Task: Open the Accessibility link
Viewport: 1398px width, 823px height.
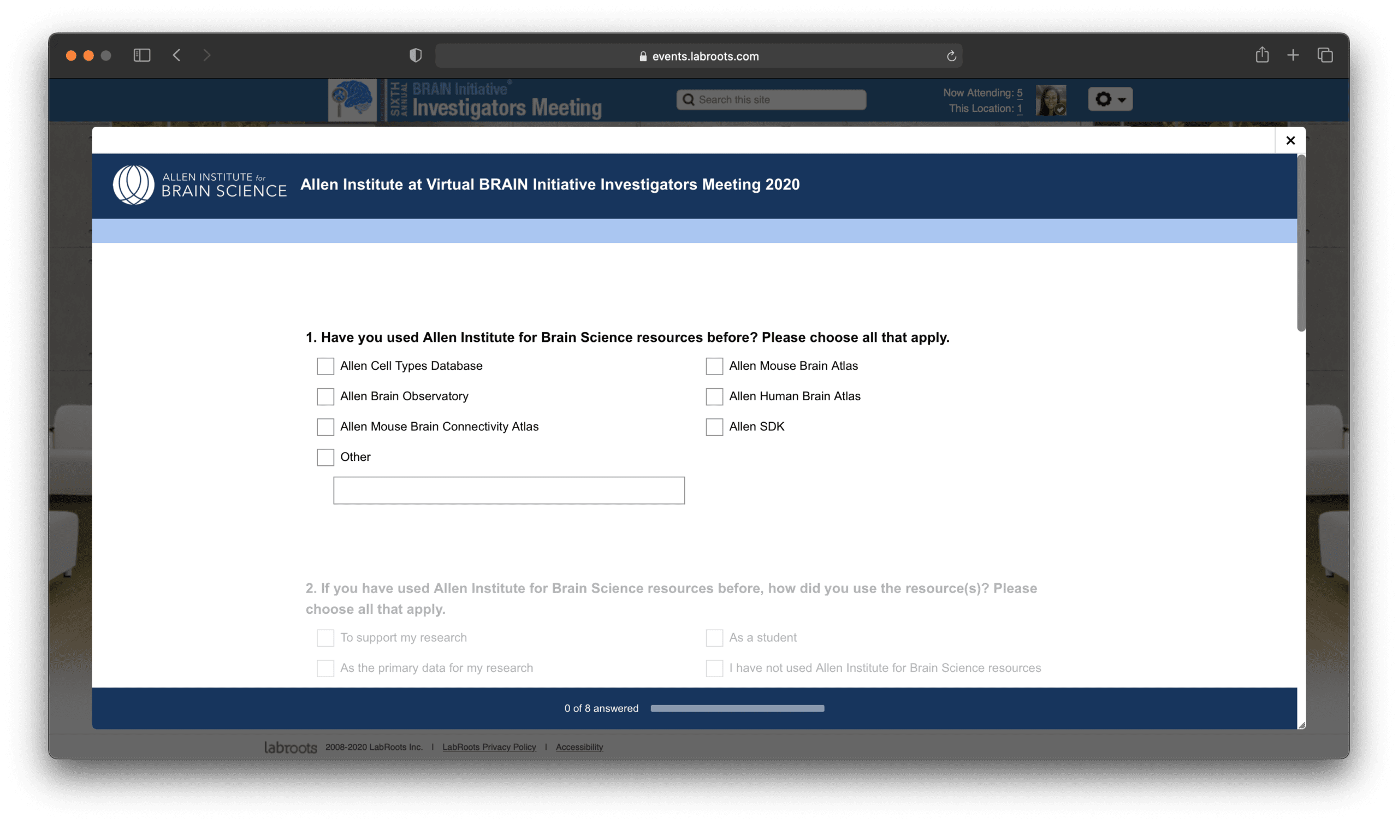Action: point(579,747)
